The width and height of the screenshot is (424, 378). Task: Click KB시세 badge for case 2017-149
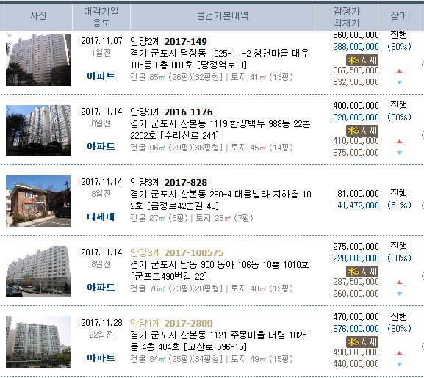(362, 60)
